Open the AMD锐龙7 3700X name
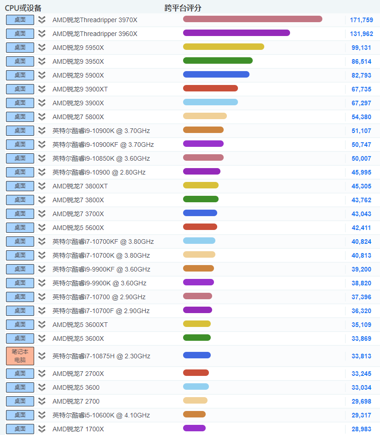 click(78, 214)
